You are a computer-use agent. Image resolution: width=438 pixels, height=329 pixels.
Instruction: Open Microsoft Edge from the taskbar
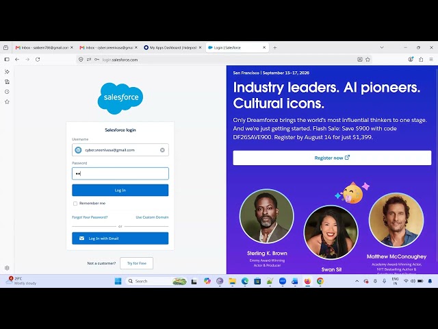245,281
